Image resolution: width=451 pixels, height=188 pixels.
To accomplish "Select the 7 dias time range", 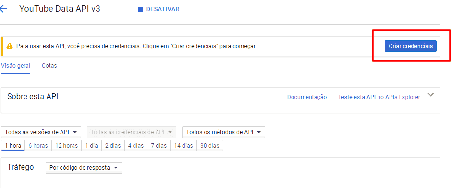I will click(159, 146).
